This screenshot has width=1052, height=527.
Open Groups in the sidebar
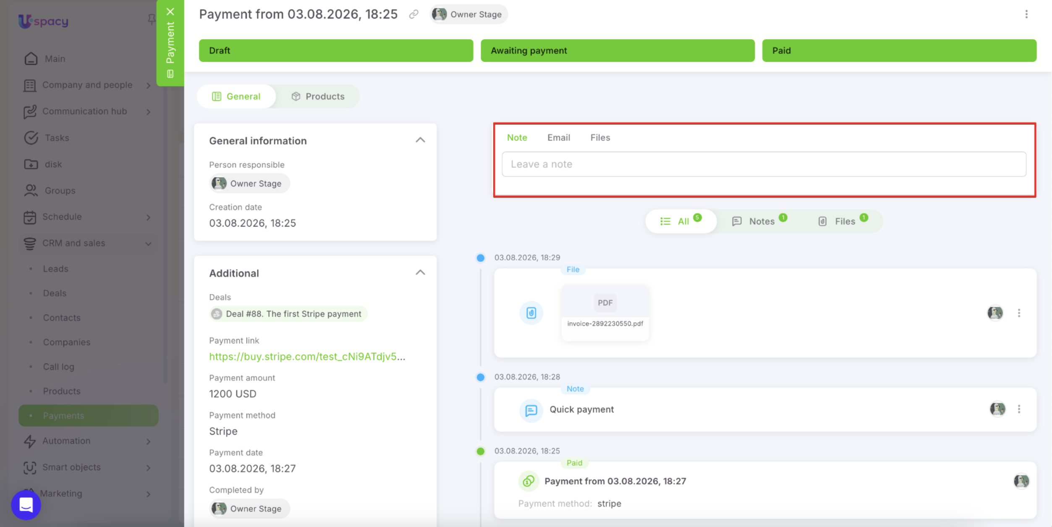(60, 190)
